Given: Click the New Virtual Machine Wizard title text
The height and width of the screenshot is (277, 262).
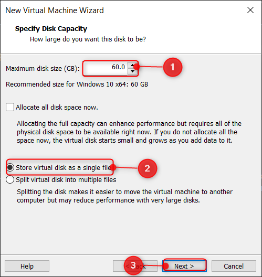Looking at the screenshot, I should 55,10.
